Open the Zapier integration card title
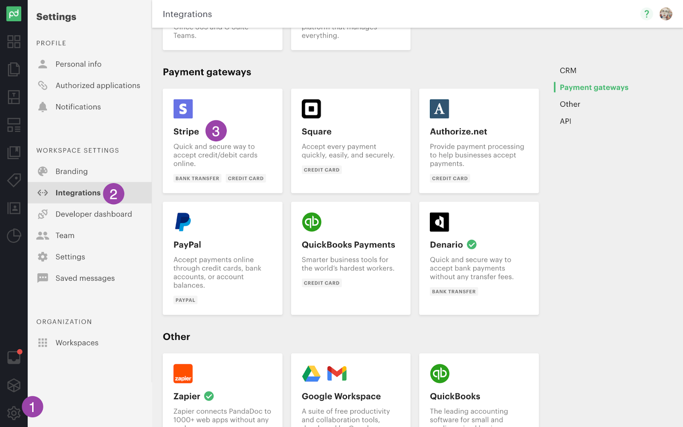Image resolution: width=683 pixels, height=427 pixels. point(187,396)
